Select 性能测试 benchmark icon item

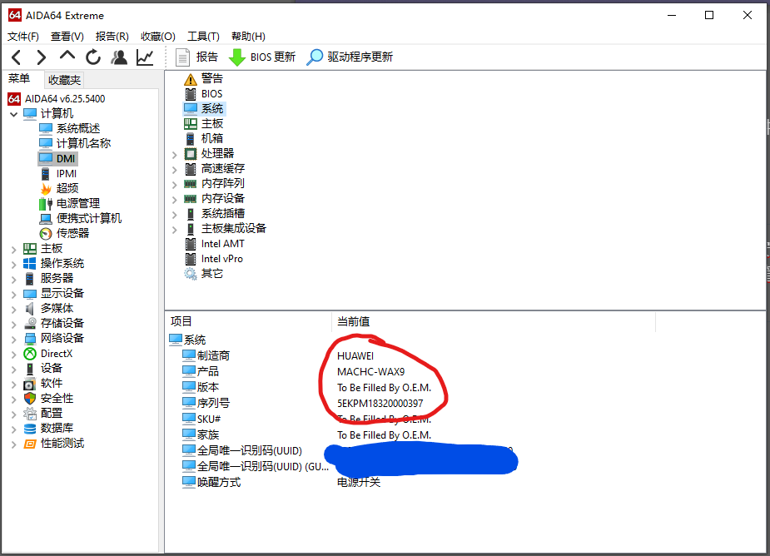[53, 444]
